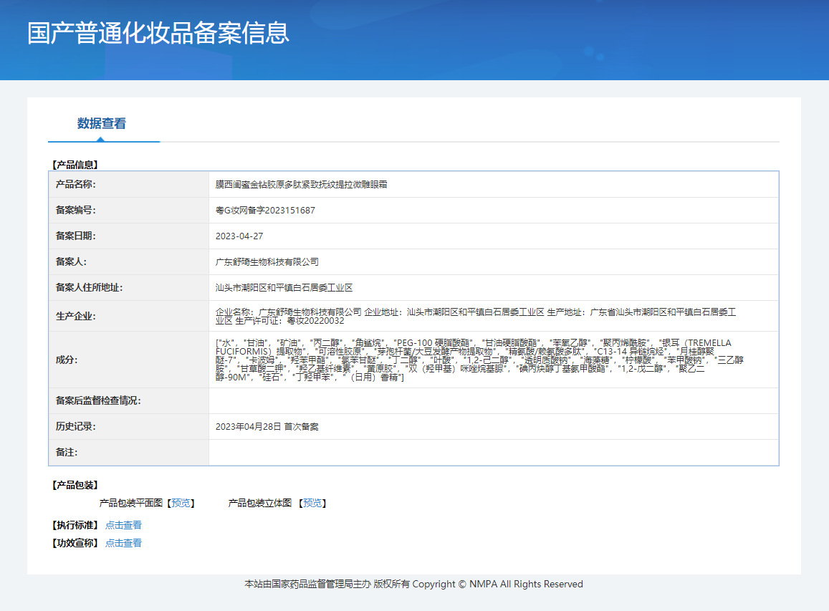This screenshot has width=829, height=611.
Task: Click the 备案人 value 广东舒琦生物科技有限公司
Action: (x=267, y=262)
